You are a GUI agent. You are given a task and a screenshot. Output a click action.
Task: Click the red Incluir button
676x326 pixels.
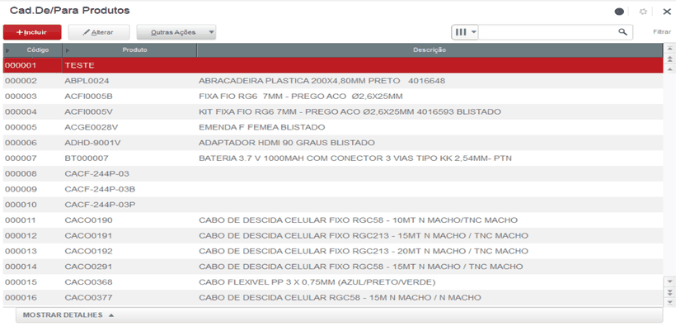32,32
